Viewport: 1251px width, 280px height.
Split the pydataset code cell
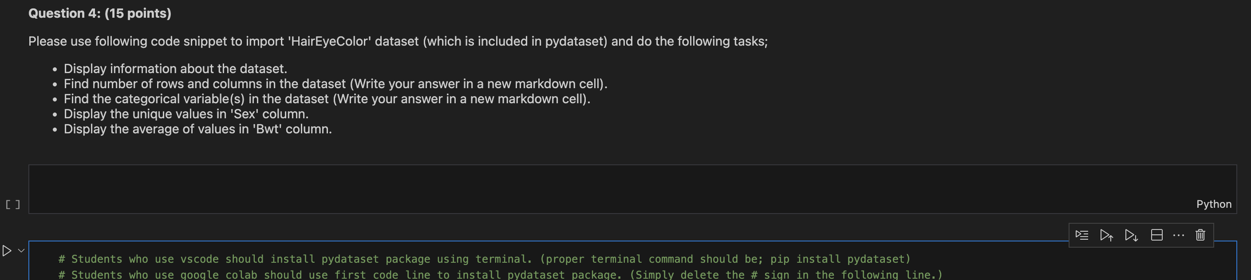pyautogui.click(x=1156, y=235)
